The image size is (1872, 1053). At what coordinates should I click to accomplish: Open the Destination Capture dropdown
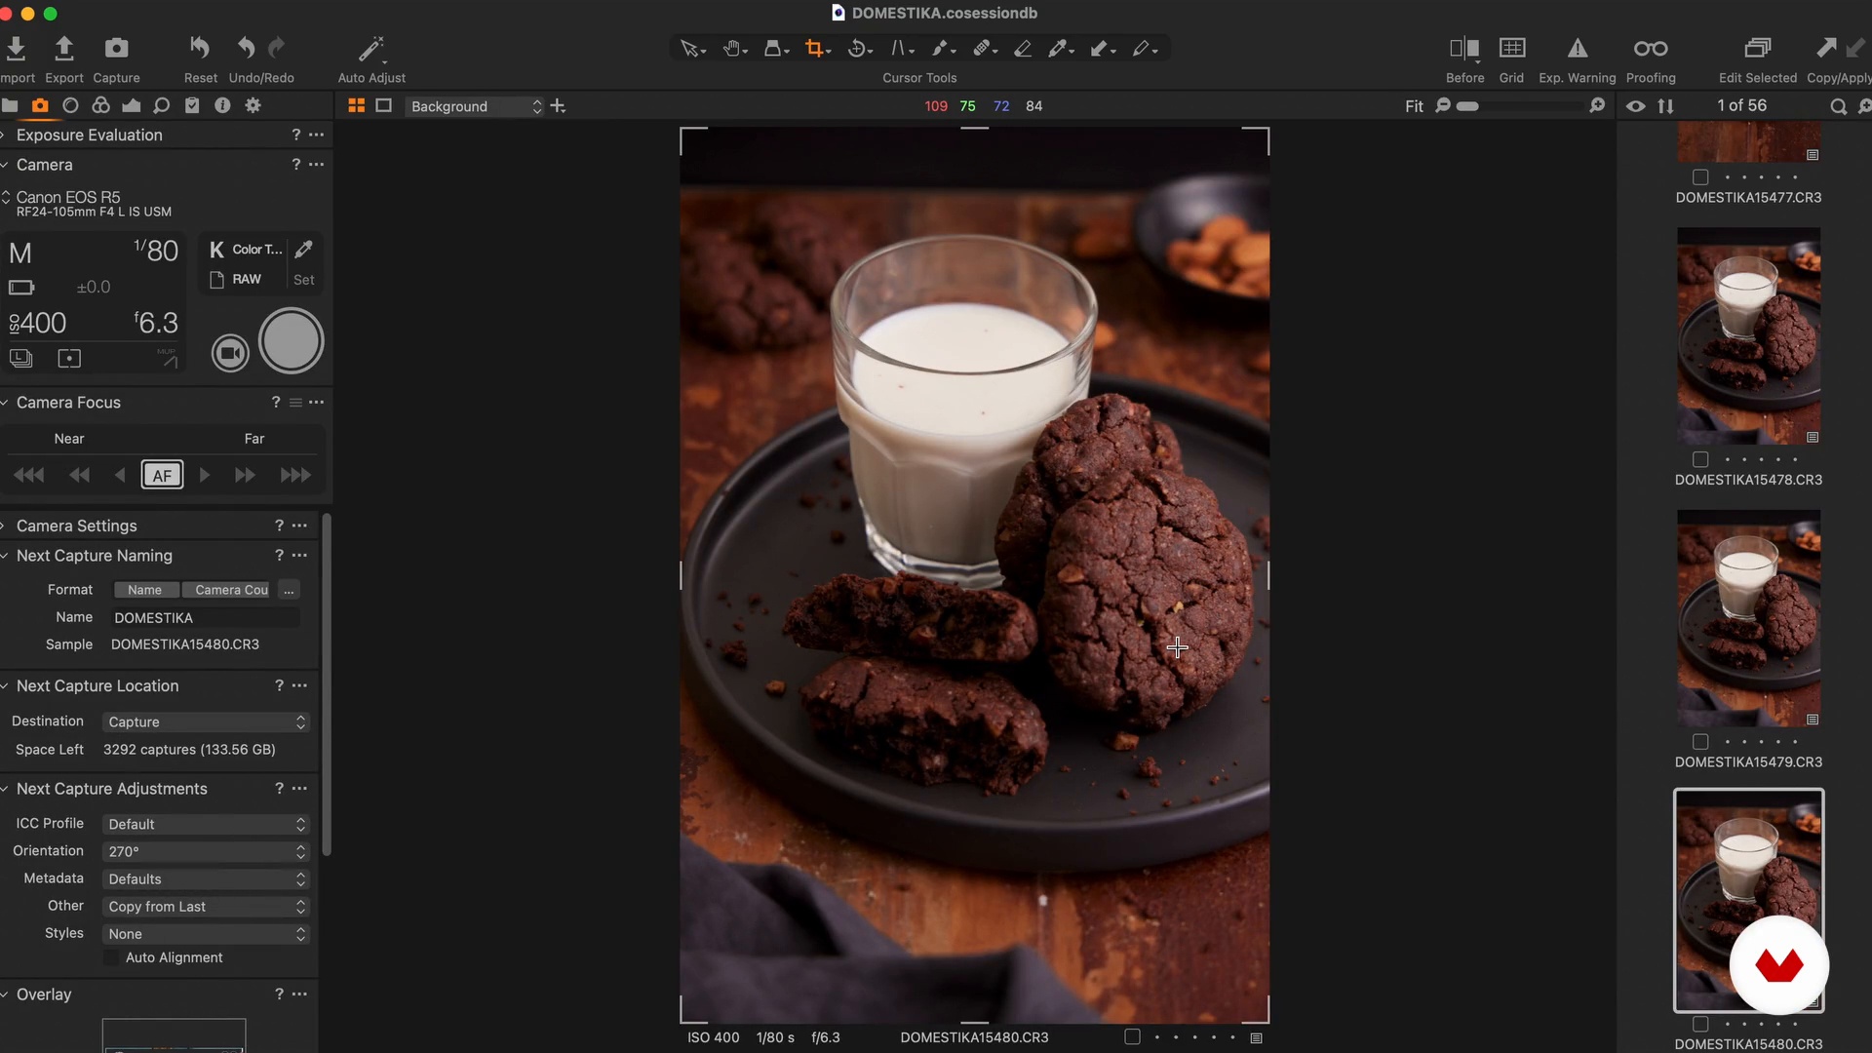(x=206, y=721)
